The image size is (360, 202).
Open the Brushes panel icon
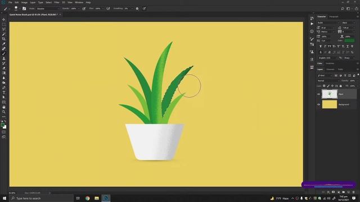pyautogui.click(x=312, y=39)
